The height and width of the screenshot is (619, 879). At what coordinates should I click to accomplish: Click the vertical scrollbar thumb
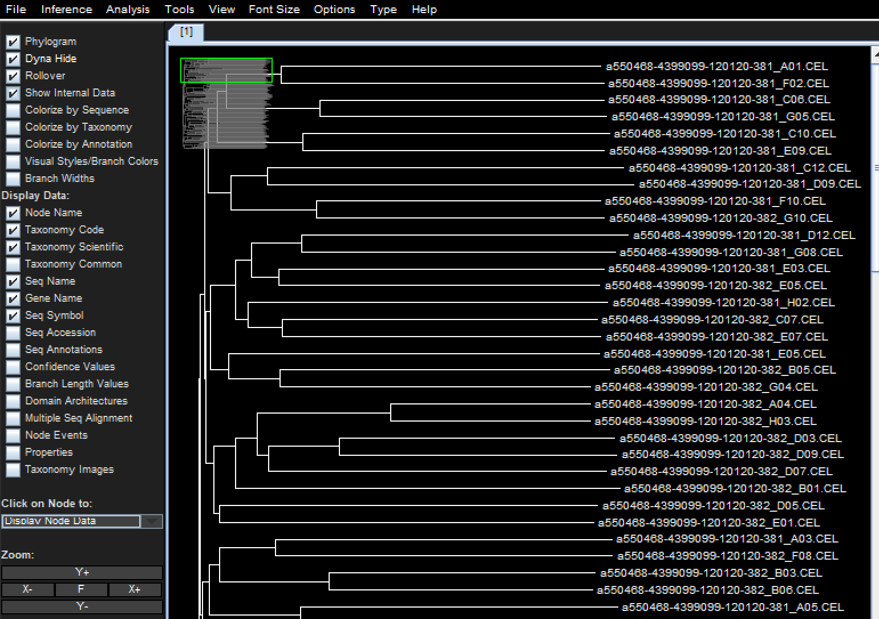876,168
